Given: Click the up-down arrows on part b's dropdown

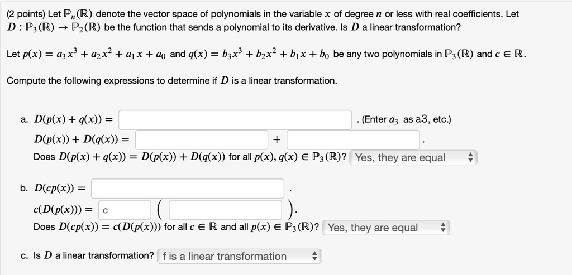Looking at the screenshot, I should (442, 228).
